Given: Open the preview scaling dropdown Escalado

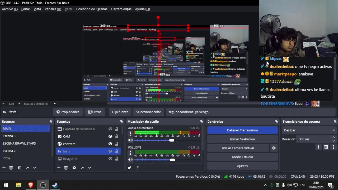Looking at the screenshot, I should [40, 104].
